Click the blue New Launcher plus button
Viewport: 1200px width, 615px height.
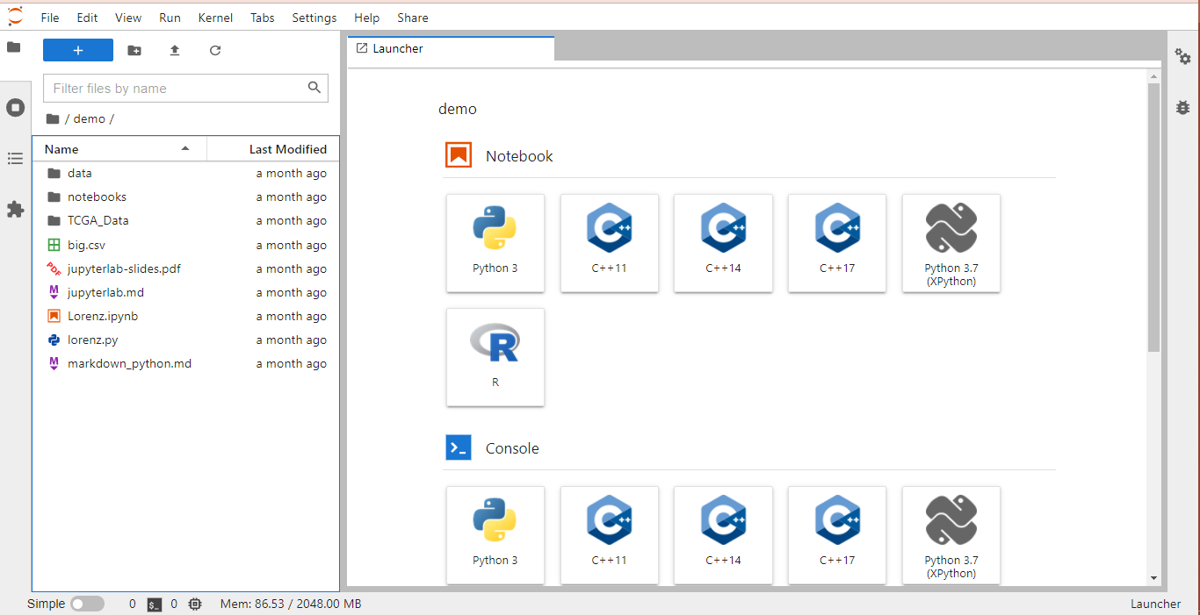point(78,50)
